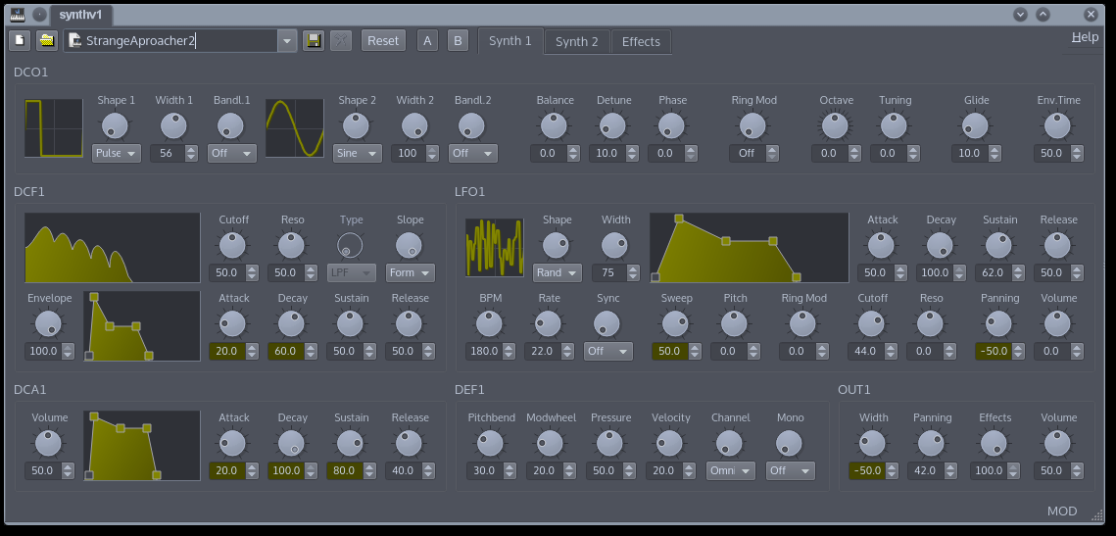
Task: Click the LFO1 Rate knob
Action: tap(548, 324)
